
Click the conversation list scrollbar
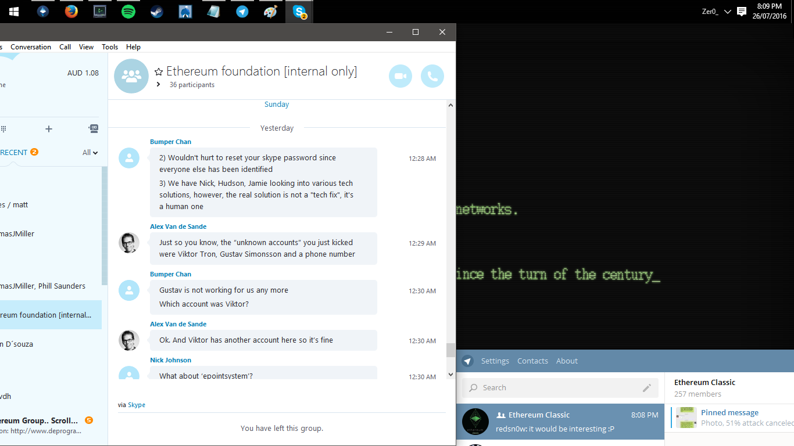[105, 226]
